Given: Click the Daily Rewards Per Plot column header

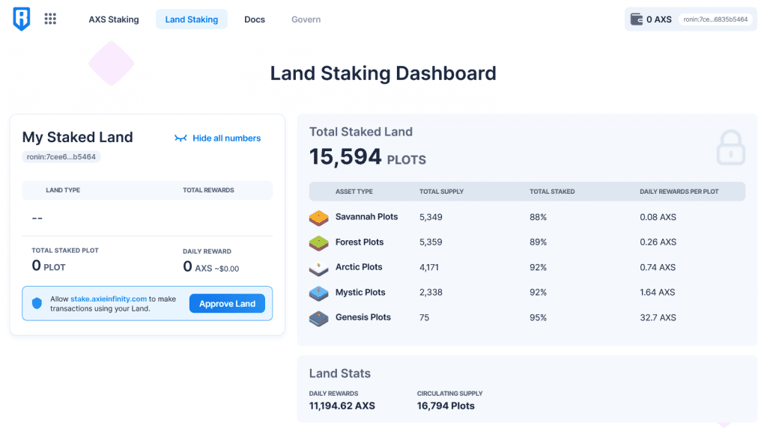Looking at the screenshot, I should coord(679,192).
